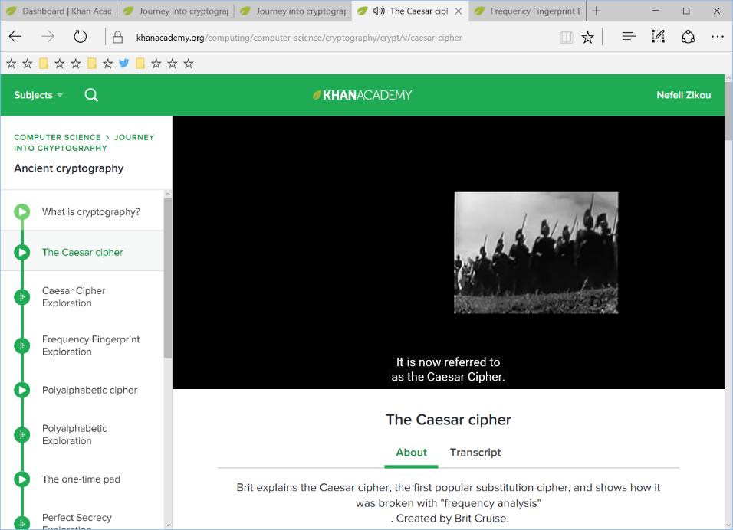Click the main page vertical scrollbar thumb
Image resolution: width=733 pixels, height=530 pixels.
[728, 110]
